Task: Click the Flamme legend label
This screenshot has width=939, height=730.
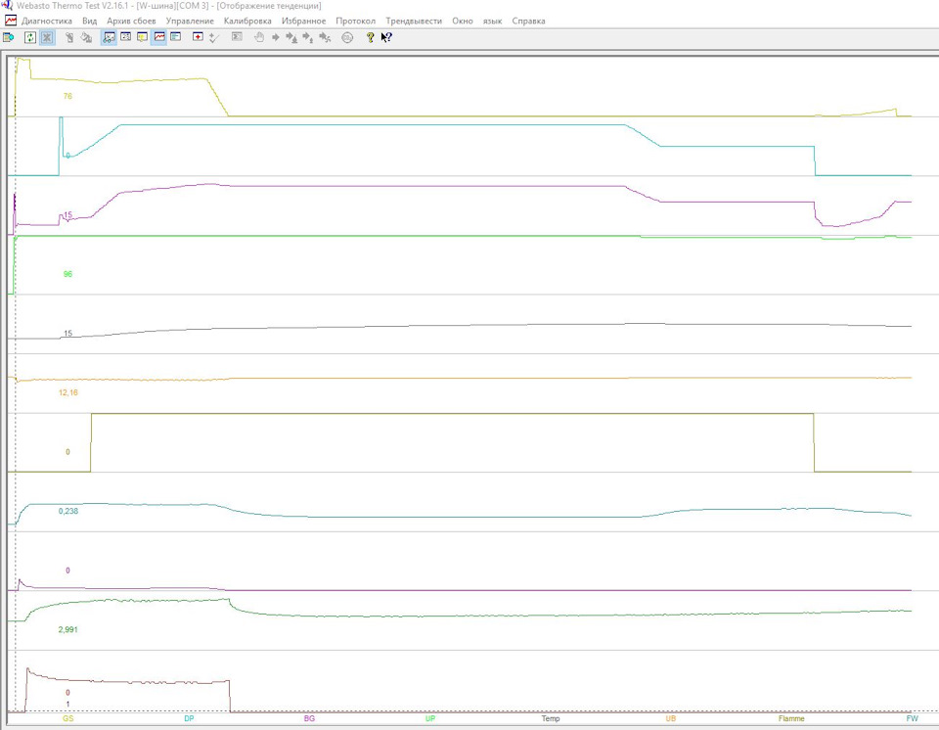Action: 791,718
